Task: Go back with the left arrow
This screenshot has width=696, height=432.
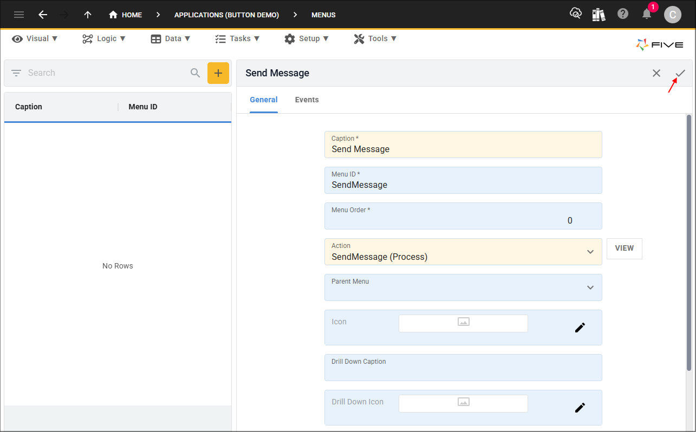Action: coord(43,15)
